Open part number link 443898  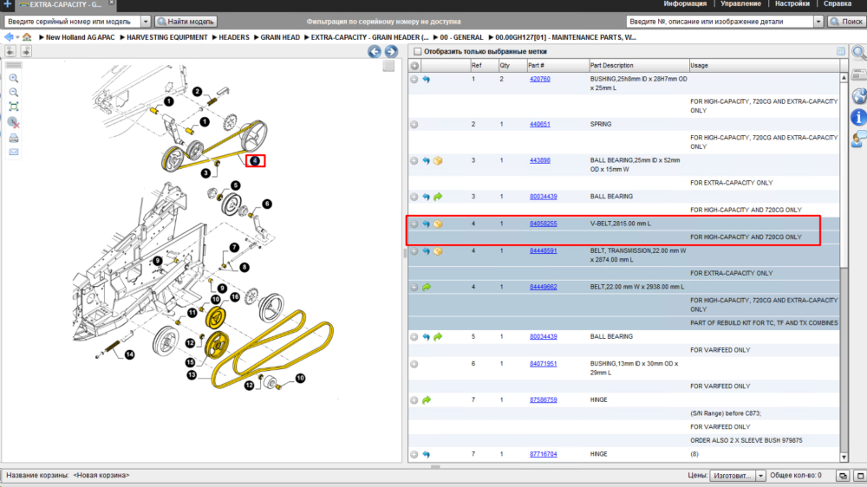pos(539,161)
